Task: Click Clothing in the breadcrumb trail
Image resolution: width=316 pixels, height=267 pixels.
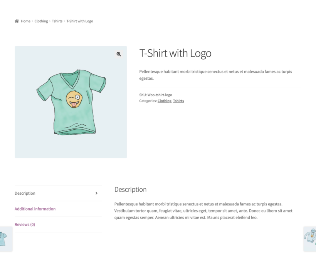Action: coord(41,21)
